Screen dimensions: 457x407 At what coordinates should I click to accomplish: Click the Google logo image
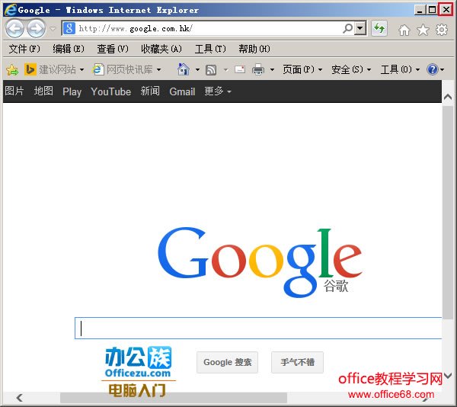click(x=260, y=261)
